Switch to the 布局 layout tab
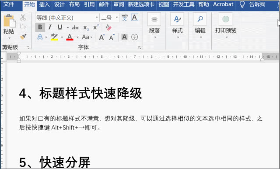This screenshot has height=169, width=280. 74,4
